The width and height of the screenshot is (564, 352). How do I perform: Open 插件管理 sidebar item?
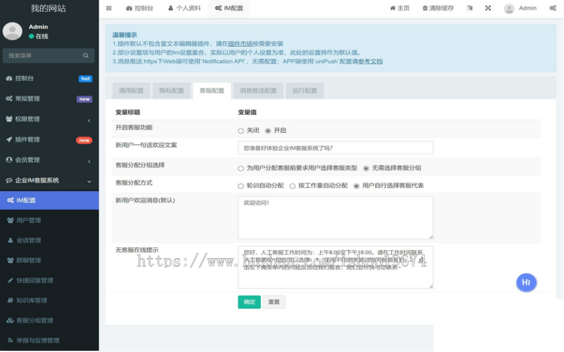(50, 140)
